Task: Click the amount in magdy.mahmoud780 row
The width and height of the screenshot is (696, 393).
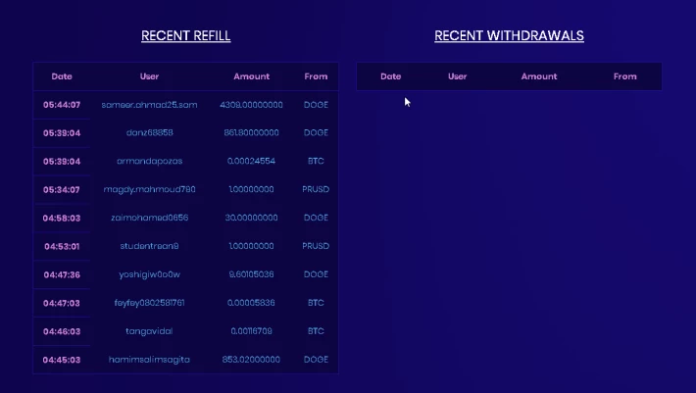Action: coord(251,189)
